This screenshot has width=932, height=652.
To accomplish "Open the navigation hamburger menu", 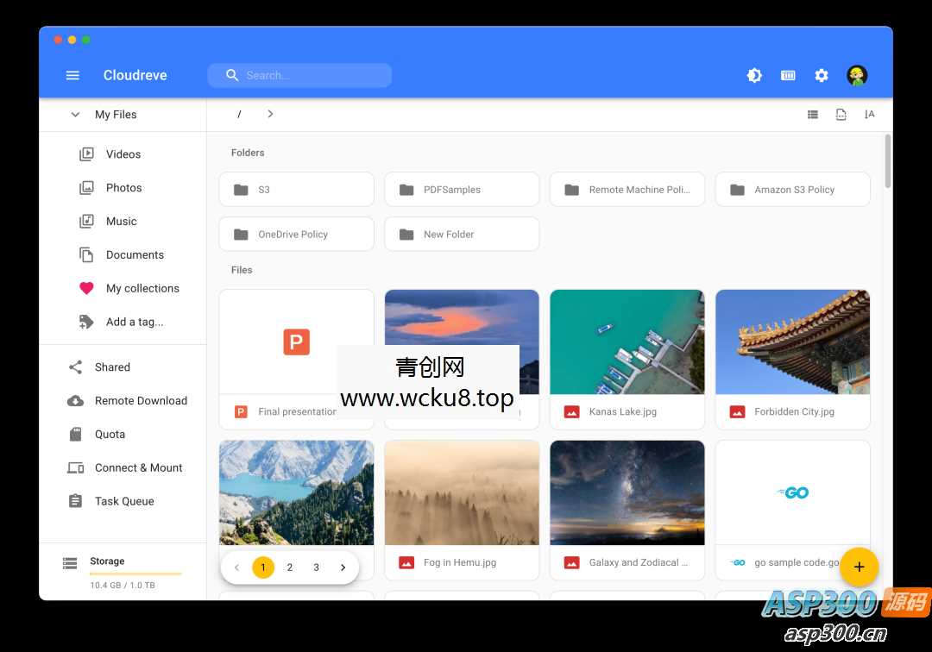I will pyautogui.click(x=72, y=75).
